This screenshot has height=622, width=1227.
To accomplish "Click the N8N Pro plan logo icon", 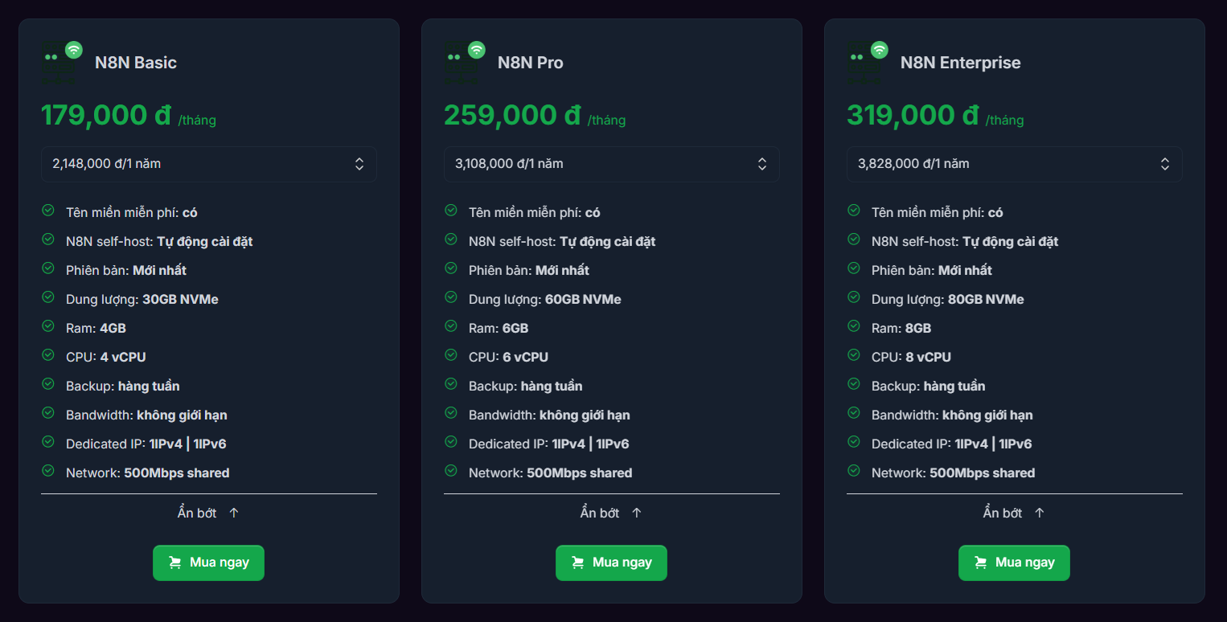I will click(x=462, y=64).
